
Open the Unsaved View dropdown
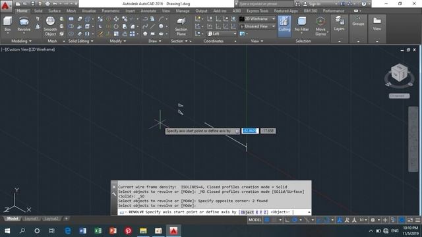click(x=257, y=26)
